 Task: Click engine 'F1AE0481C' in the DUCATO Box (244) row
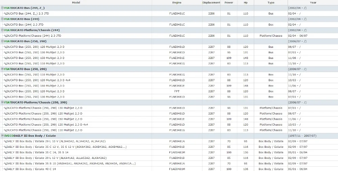pos(177,25)
